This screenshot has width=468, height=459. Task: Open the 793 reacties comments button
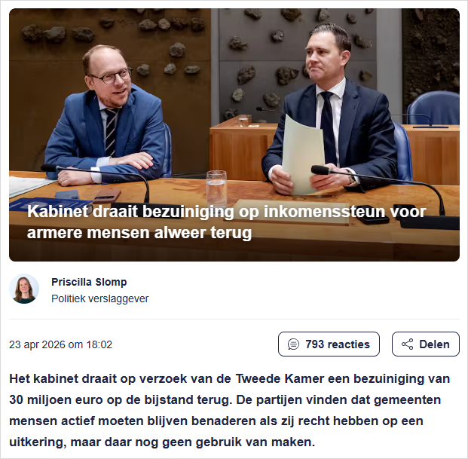tap(329, 344)
